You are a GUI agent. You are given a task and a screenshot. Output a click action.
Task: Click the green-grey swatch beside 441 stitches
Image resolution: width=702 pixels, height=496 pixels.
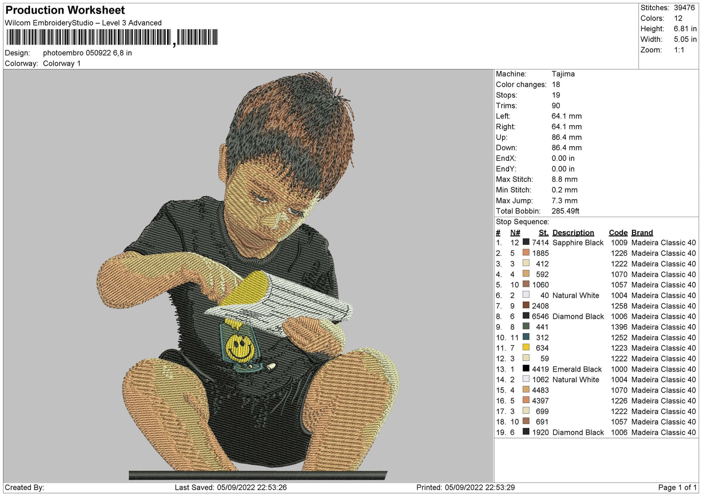526,326
